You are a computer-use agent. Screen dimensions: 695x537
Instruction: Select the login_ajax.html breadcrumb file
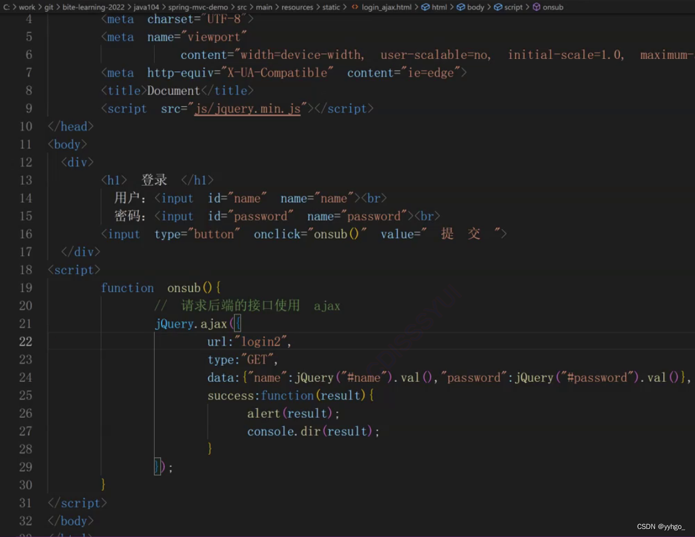point(387,7)
